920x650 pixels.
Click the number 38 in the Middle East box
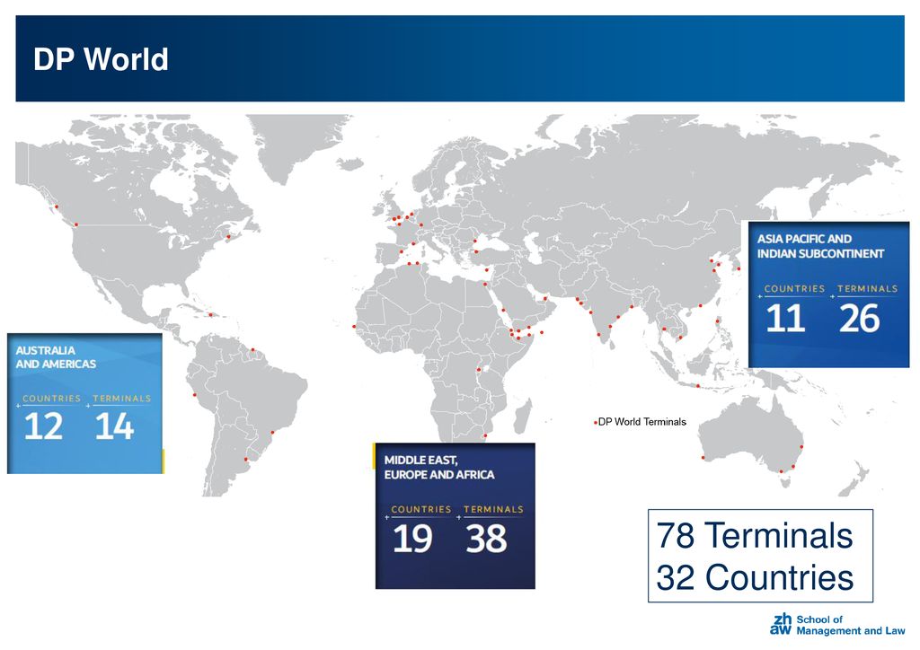point(486,538)
